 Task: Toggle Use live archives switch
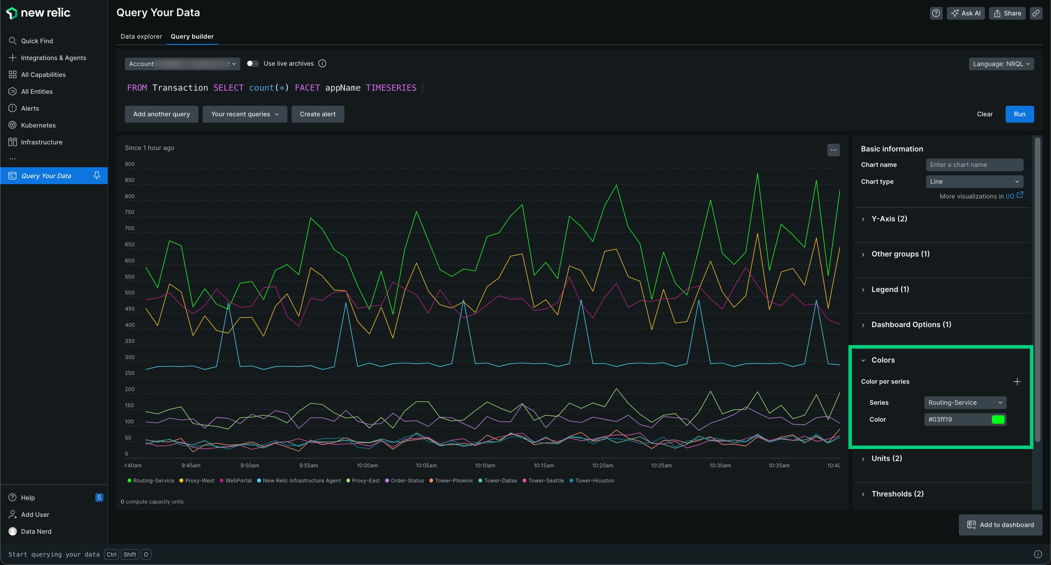point(253,63)
